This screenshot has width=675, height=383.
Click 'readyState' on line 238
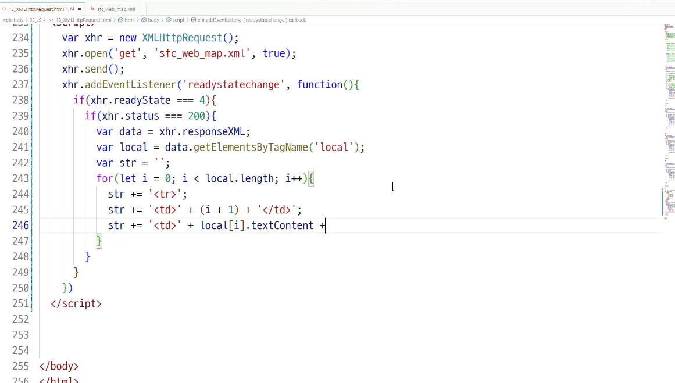point(142,101)
